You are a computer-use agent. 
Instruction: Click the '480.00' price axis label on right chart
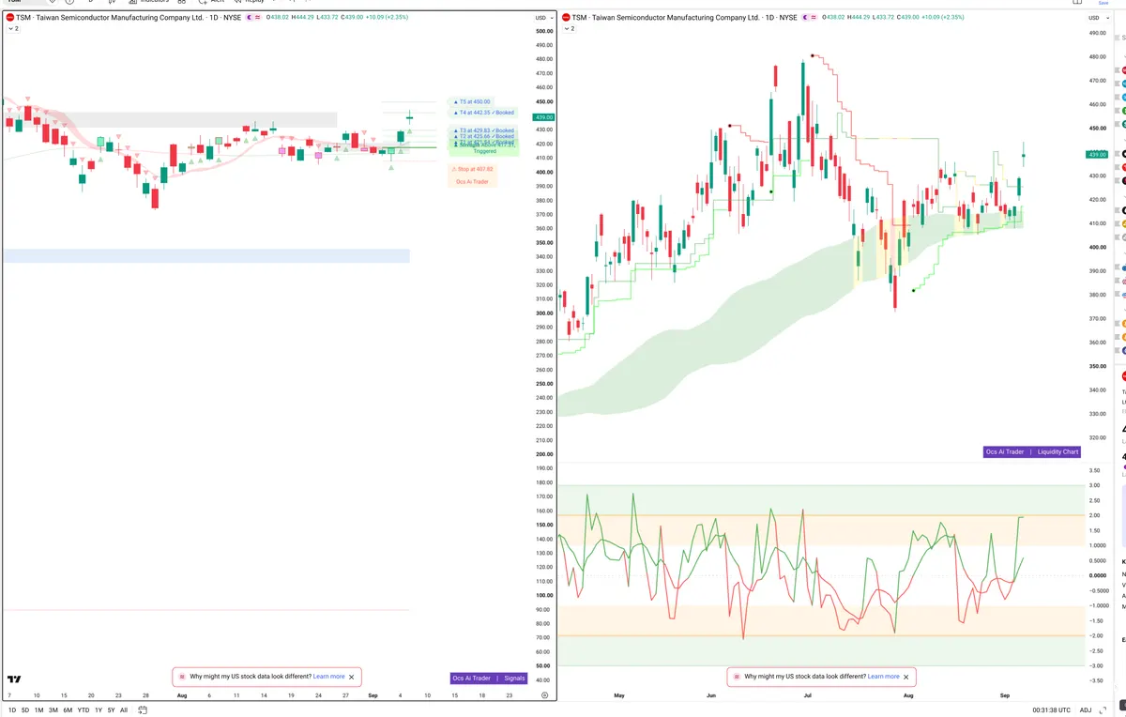point(1096,57)
